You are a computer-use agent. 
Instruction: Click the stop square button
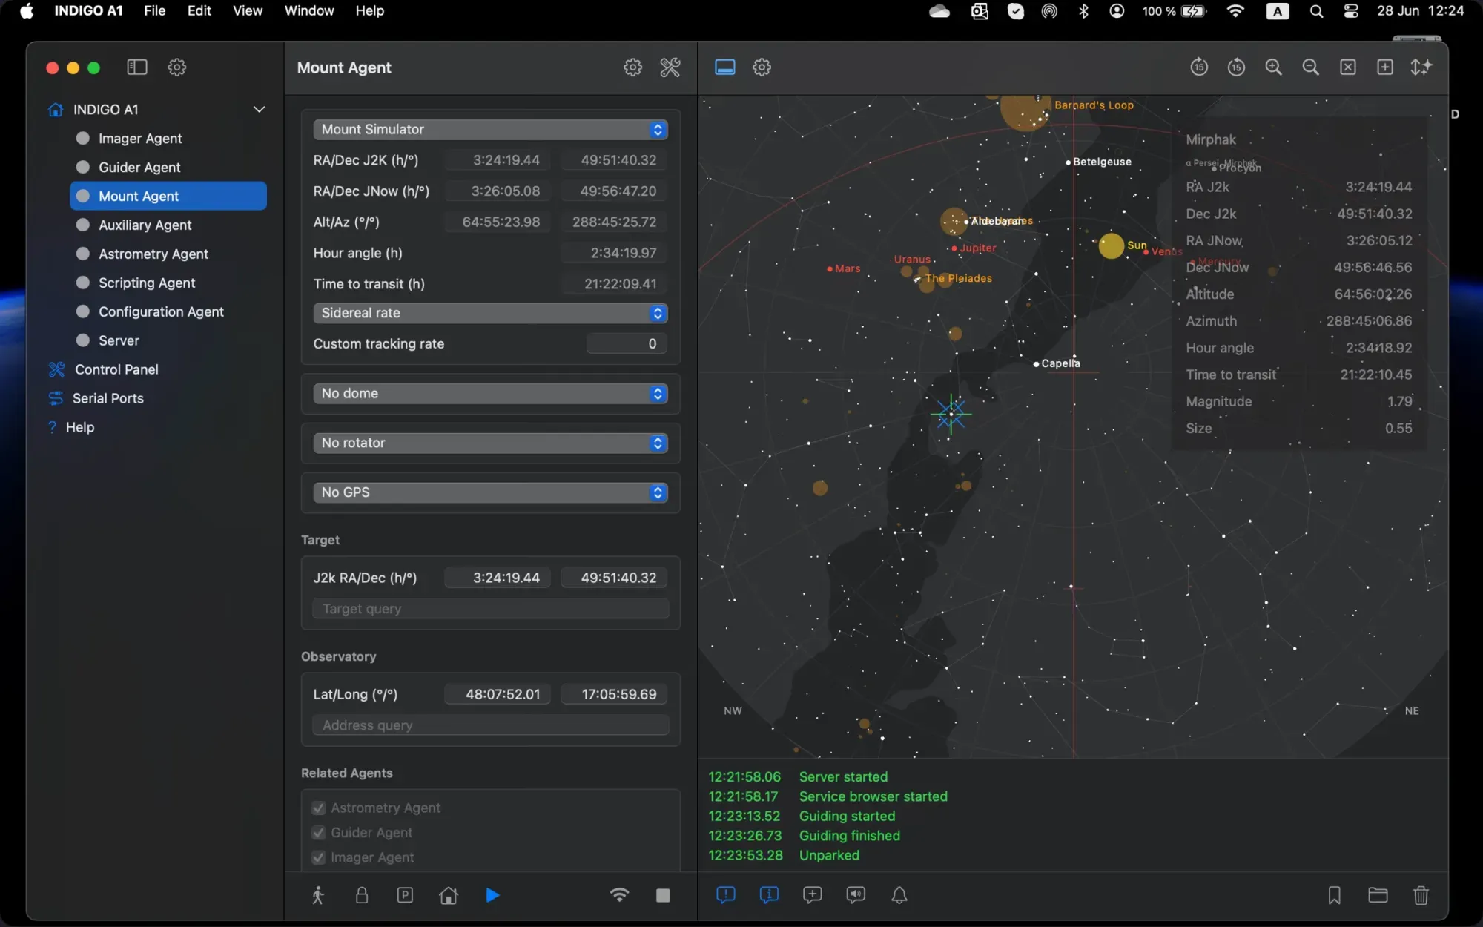tap(663, 895)
